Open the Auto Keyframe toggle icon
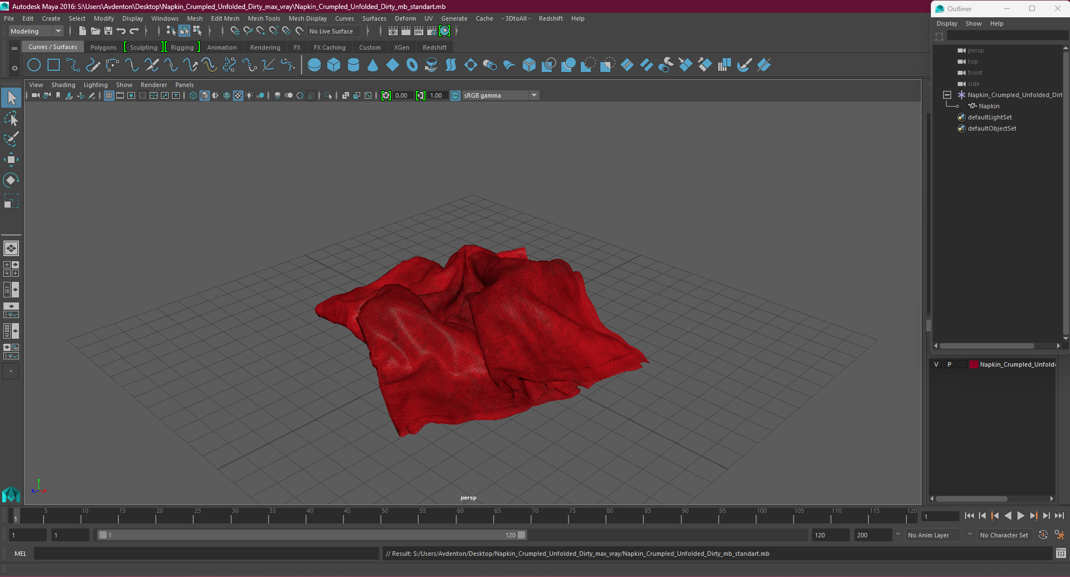This screenshot has width=1070, height=577. (1043, 535)
